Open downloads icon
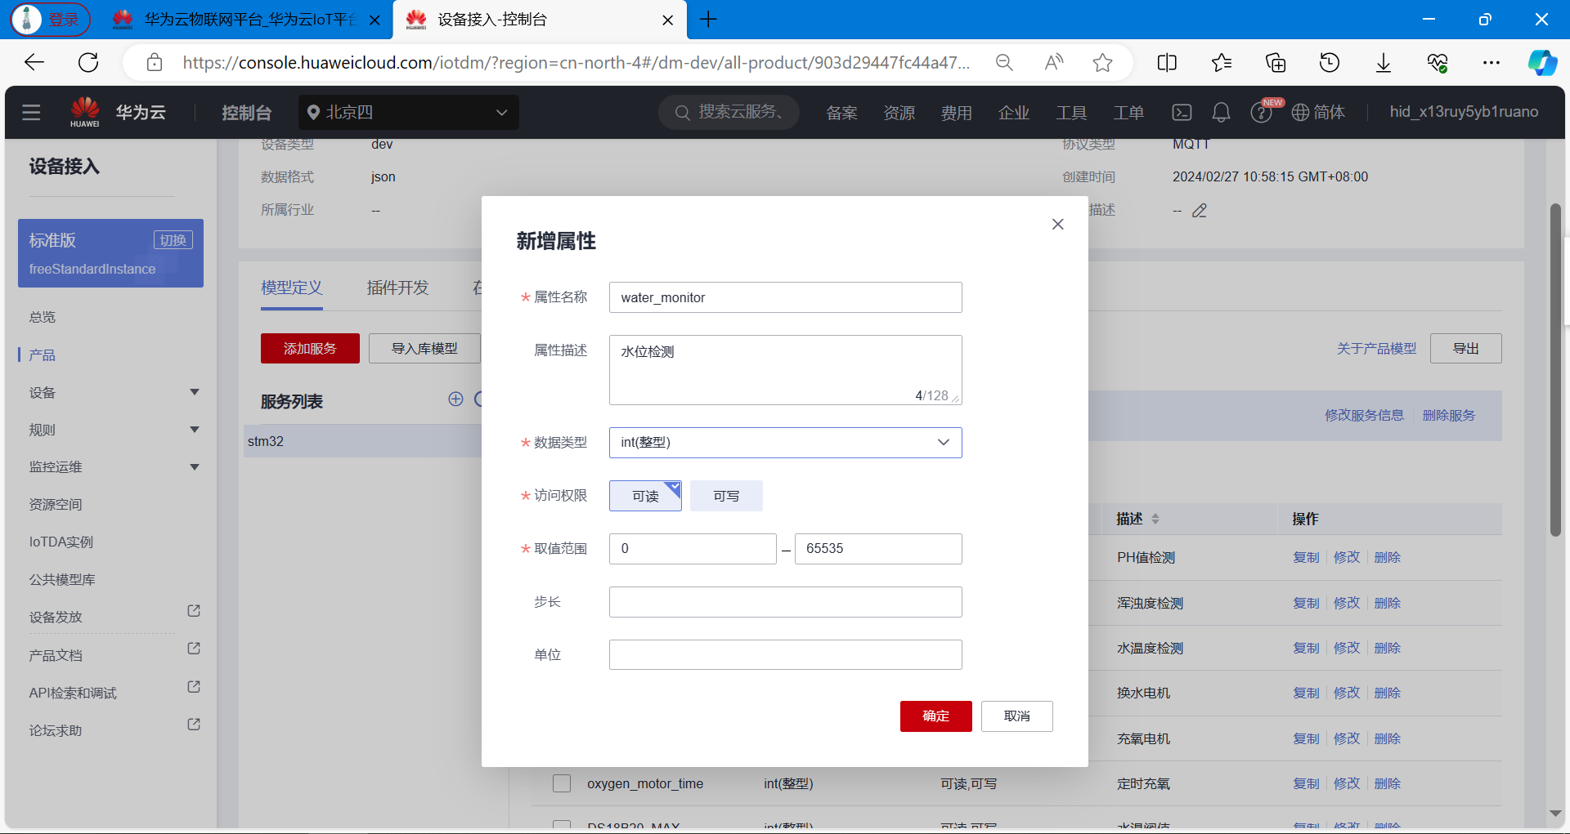Image resolution: width=1570 pixels, height=834 pixels. click(1384, 62)
